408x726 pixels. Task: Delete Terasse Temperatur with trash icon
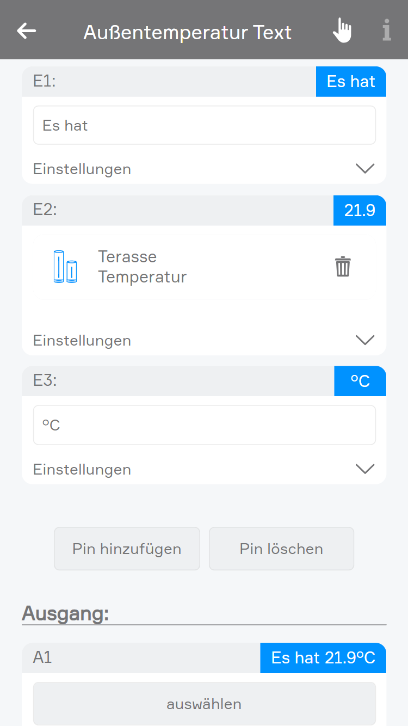[343, 267]
